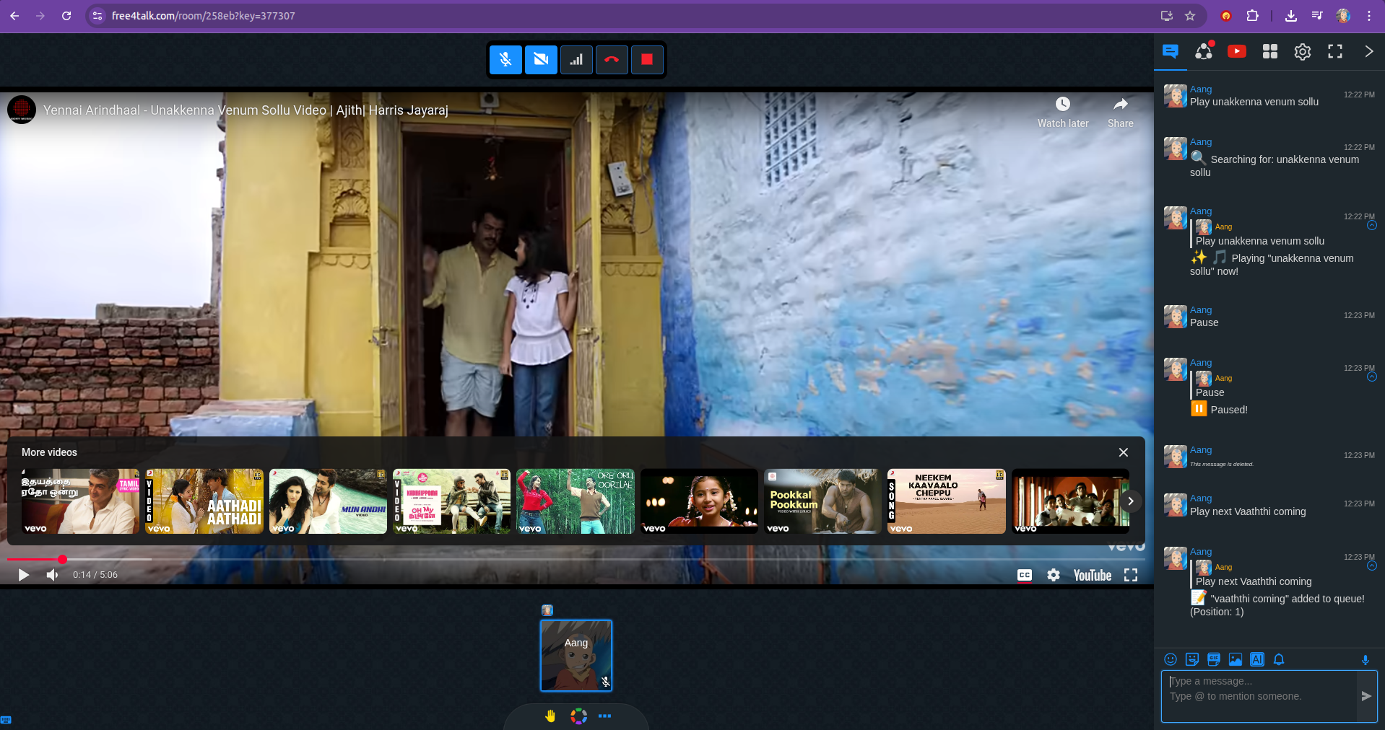Toggle closed captions on the player
The height and width of the screenshot is (730, 1385).
point(1025,575)
